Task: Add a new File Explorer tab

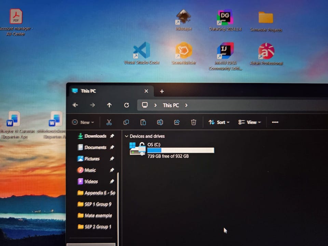Action: click(x=162, y=91)
